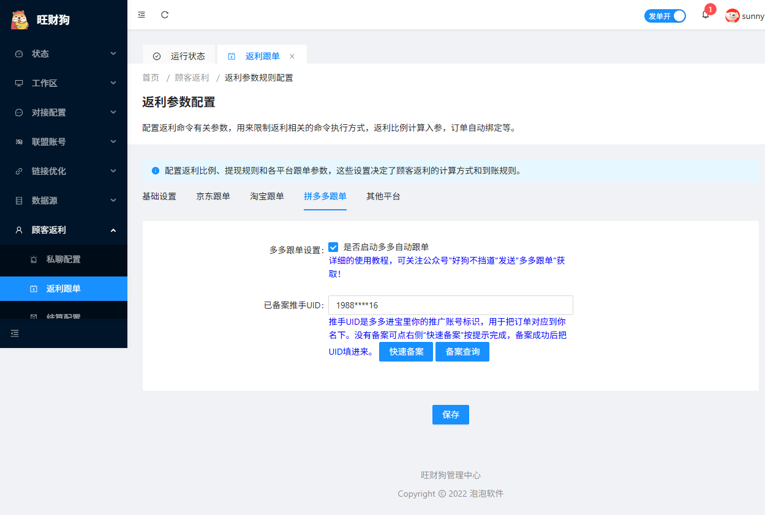Click the 私聊配置 alert icon
The height and width of the screenshot is (515, 765).
(x=34, y=259)
